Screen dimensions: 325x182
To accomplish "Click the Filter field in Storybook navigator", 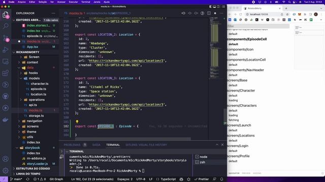I will (258, 26).
